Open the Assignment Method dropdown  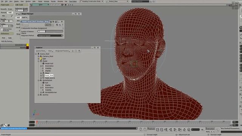tap(50, 36)
